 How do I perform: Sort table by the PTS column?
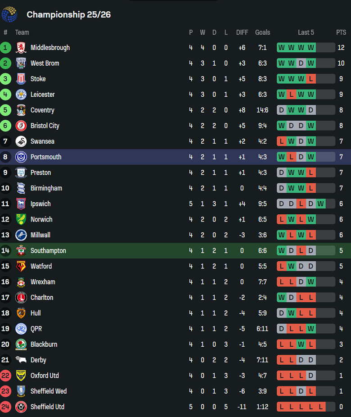point(341,32)
